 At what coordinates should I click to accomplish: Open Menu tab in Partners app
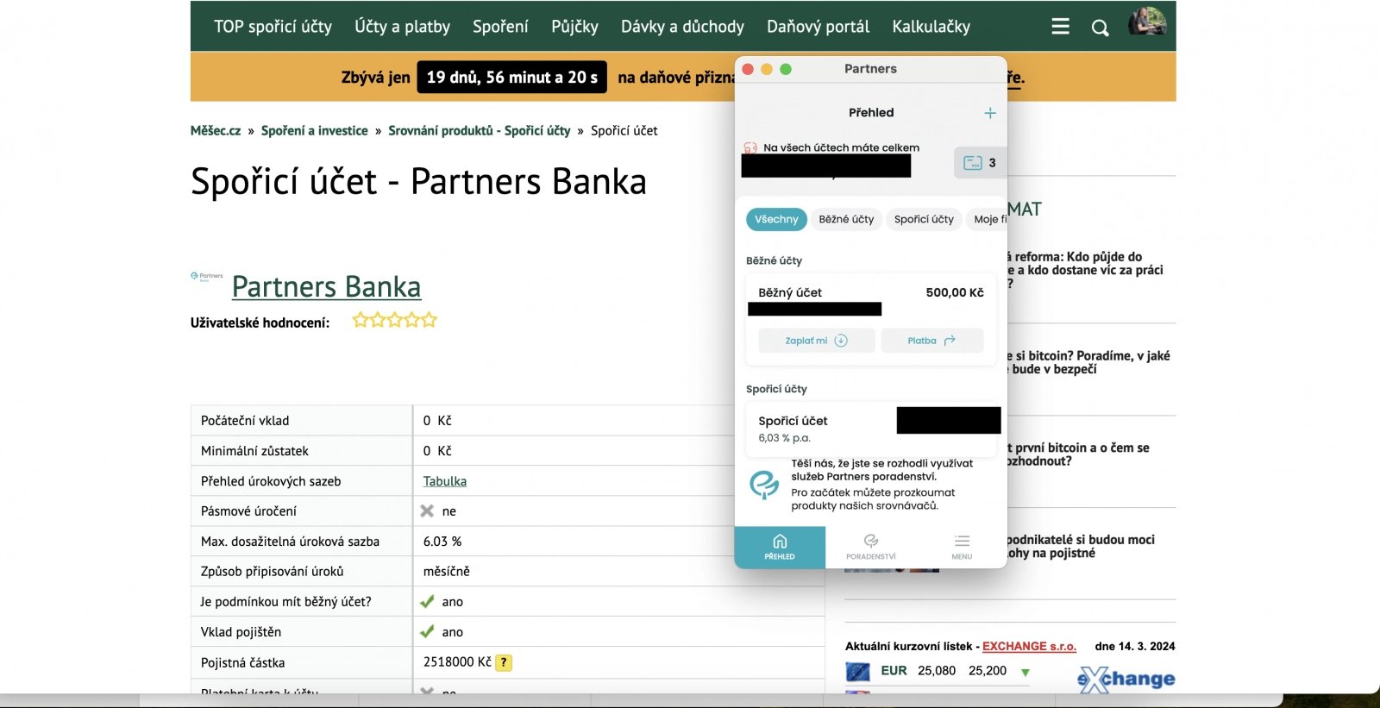coord(962,547)
